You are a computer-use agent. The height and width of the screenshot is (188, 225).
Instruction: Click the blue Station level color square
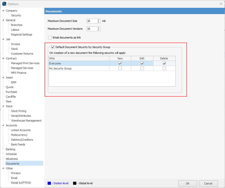[x=49, y=183]
